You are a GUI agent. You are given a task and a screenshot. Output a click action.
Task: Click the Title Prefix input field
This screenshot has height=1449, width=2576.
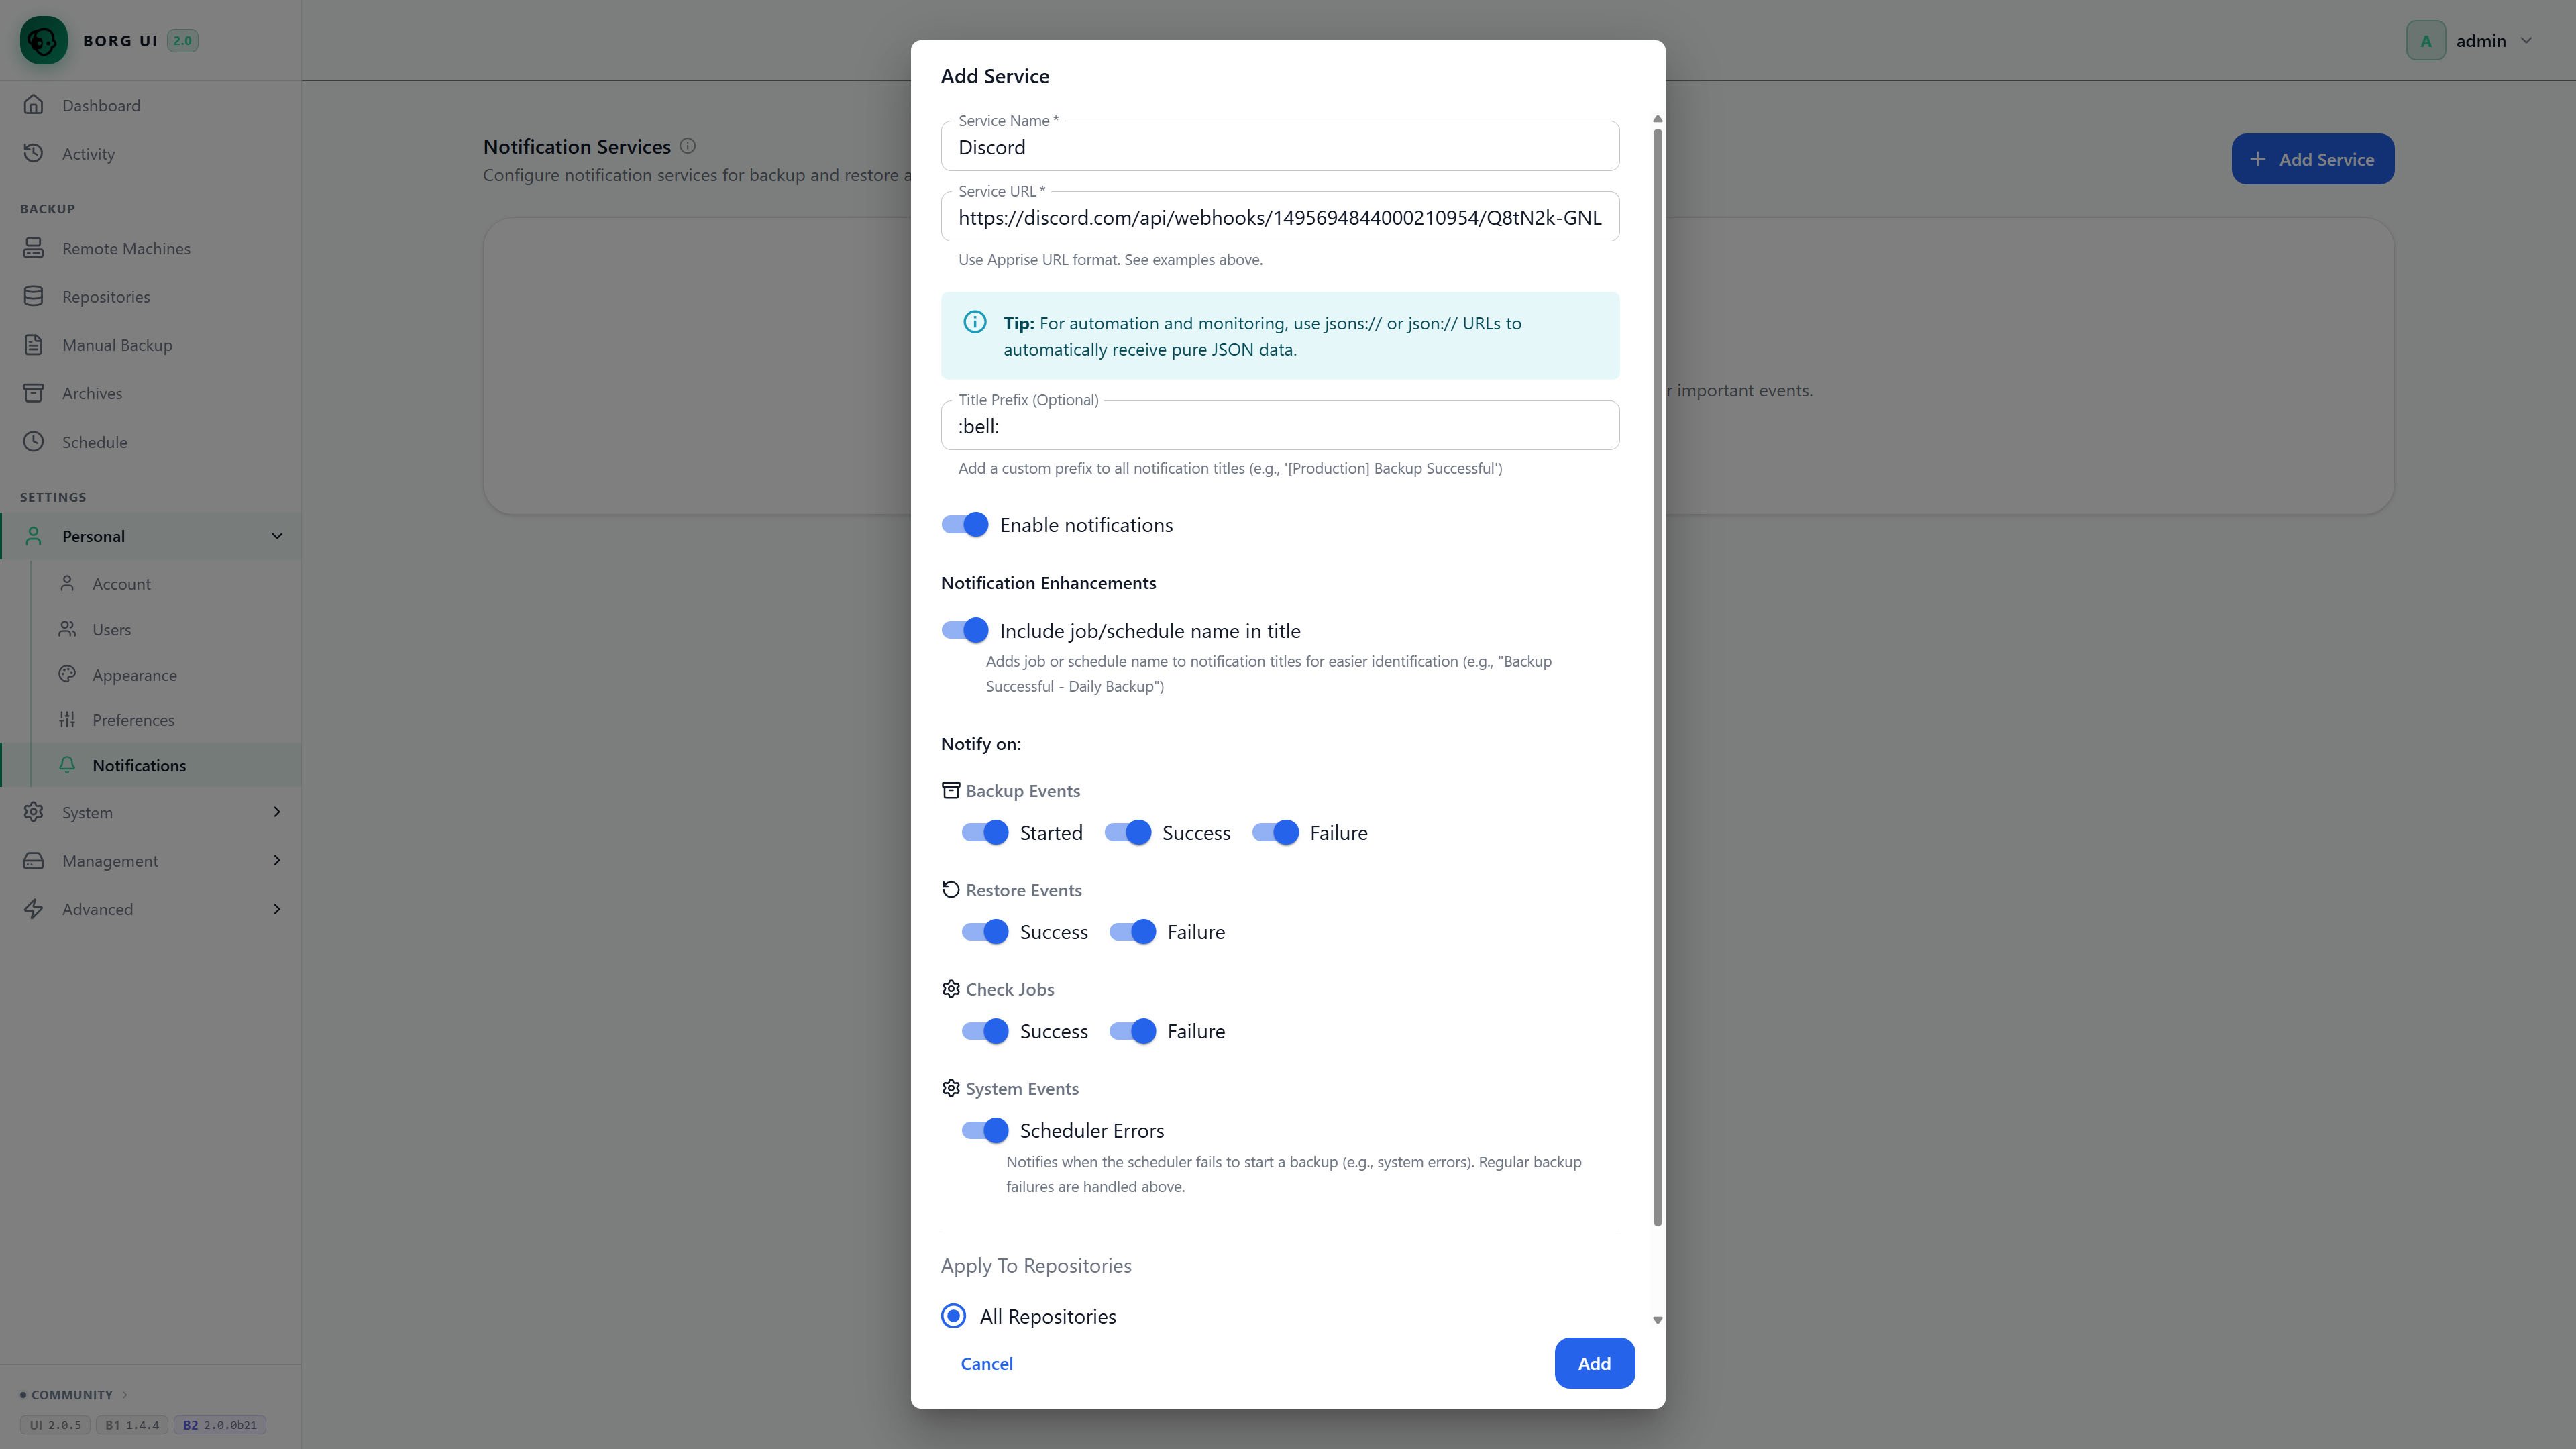[1280, 426]
